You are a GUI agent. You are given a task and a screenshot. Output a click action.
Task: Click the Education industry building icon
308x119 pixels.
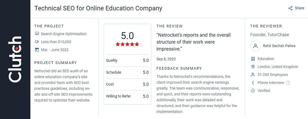point(253,59)
